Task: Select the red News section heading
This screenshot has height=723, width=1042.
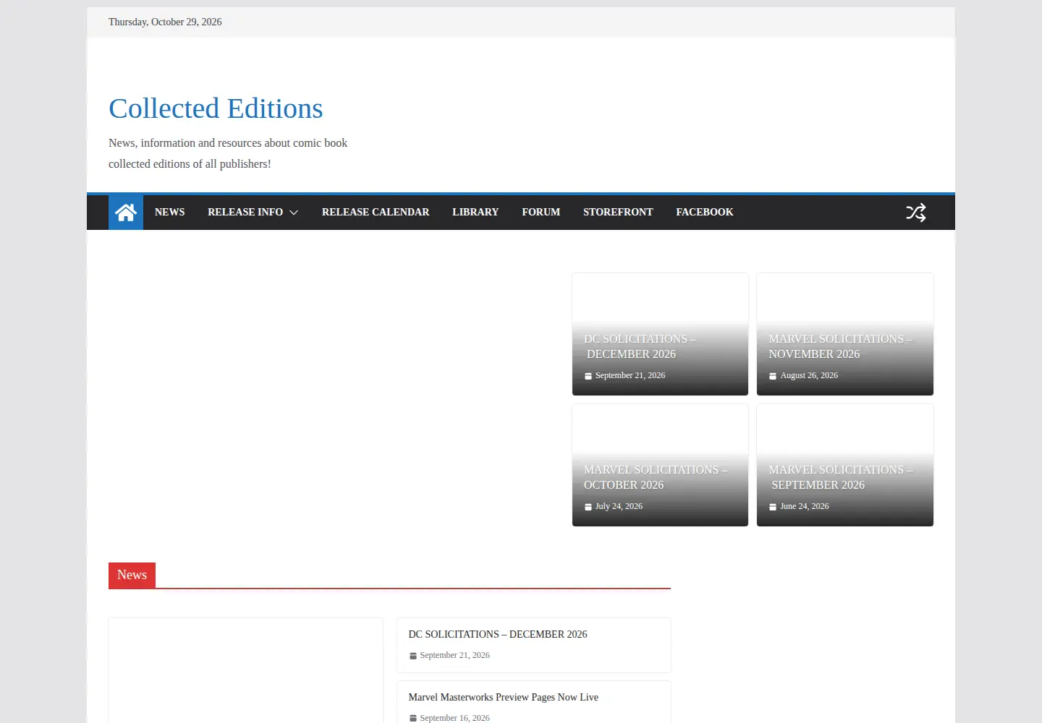Action: [132, 576]
